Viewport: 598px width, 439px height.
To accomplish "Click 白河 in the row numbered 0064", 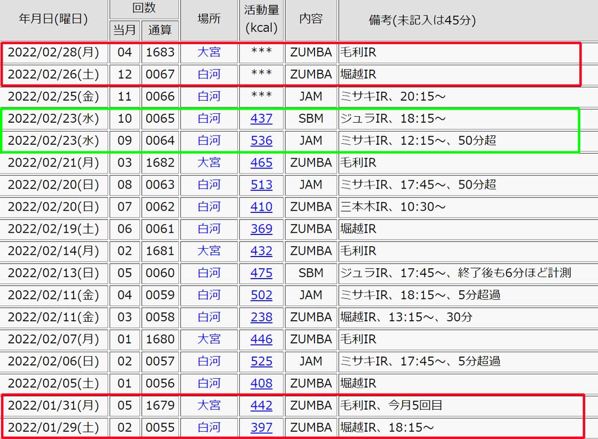I will tap(209, 140).
